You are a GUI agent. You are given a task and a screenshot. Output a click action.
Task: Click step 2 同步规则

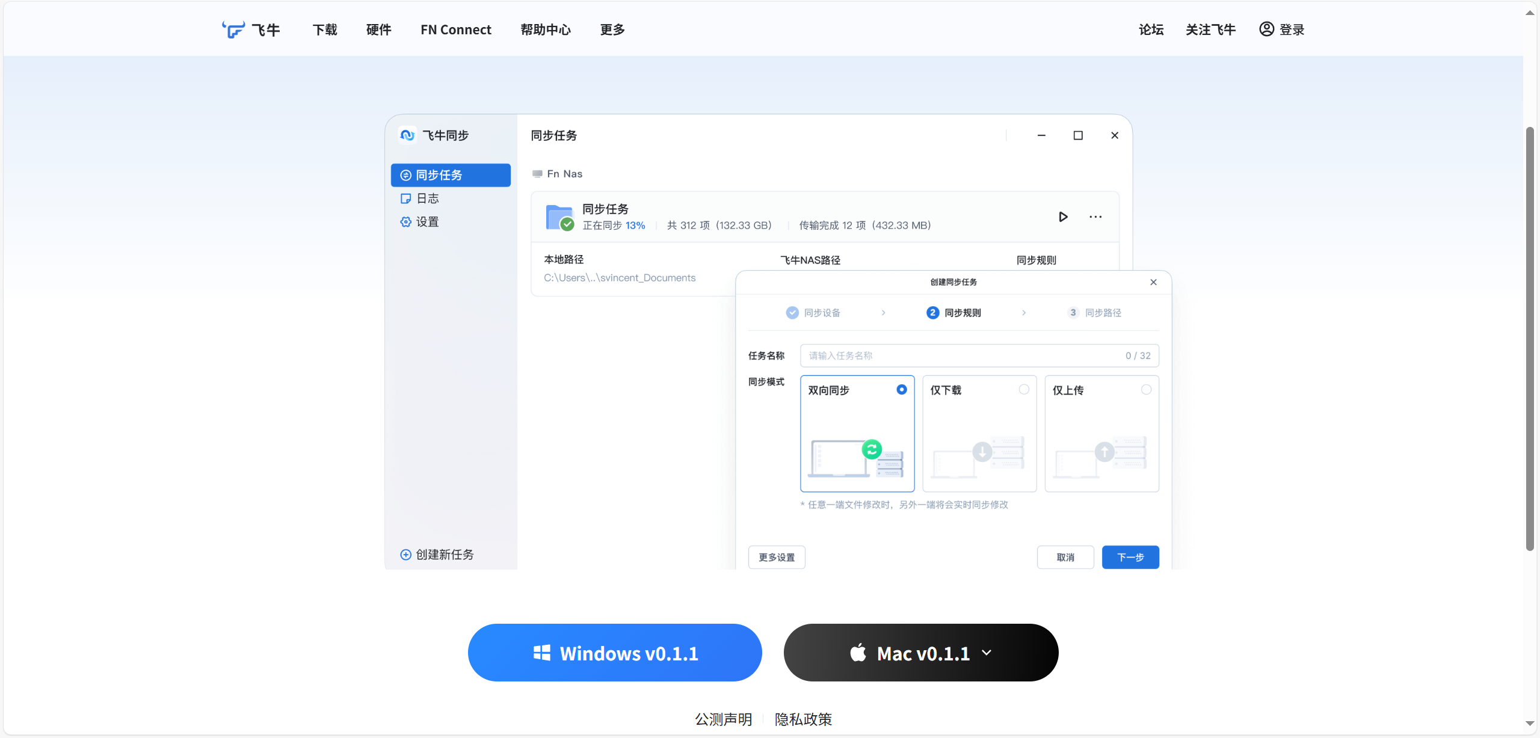pyautogui.click(x=954, y=313)
